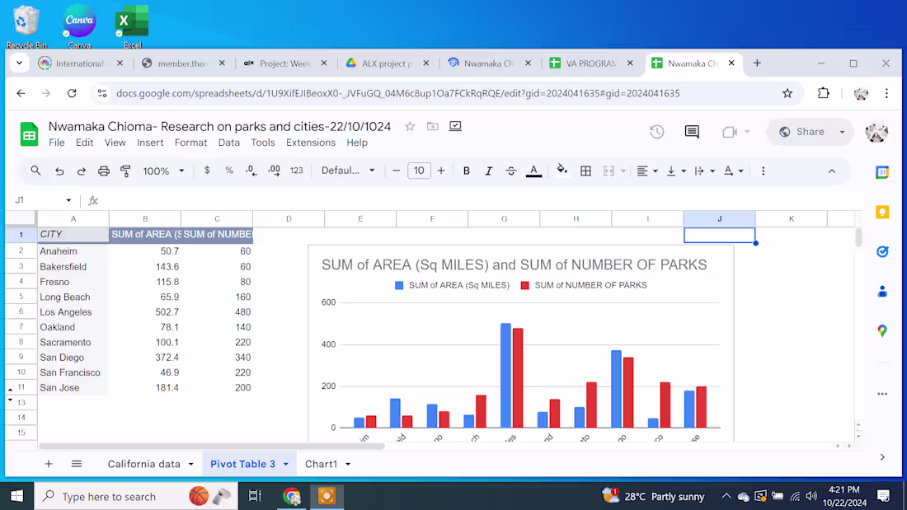Click the Share button
907x510 pixels.
[x=809, y=132]
